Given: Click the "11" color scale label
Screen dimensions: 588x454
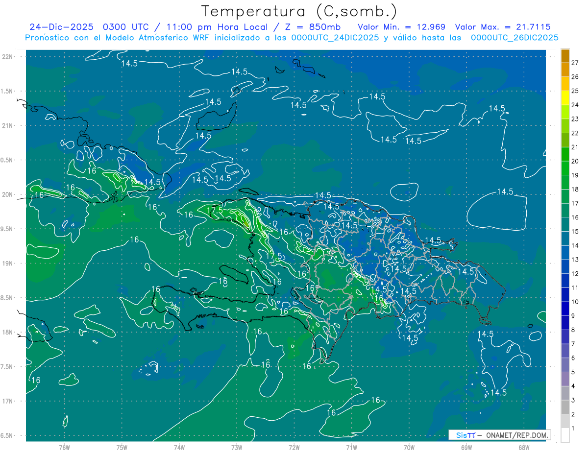Looking at the screenshot, I should coord(575,287).
